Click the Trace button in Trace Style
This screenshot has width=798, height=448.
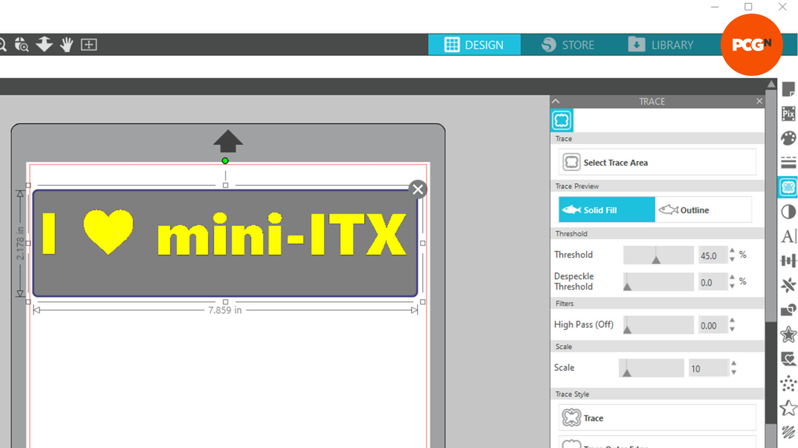(655, 418)
